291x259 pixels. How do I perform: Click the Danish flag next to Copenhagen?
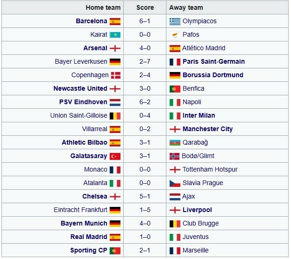point(115,75)
